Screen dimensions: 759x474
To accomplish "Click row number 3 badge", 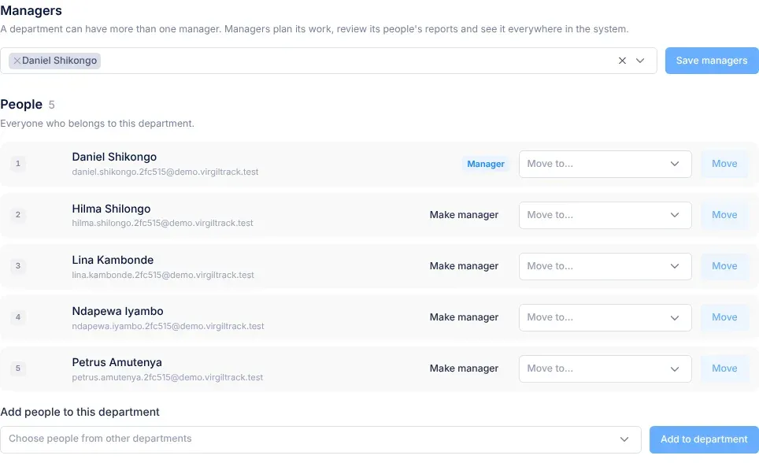I will click(18, 266).
